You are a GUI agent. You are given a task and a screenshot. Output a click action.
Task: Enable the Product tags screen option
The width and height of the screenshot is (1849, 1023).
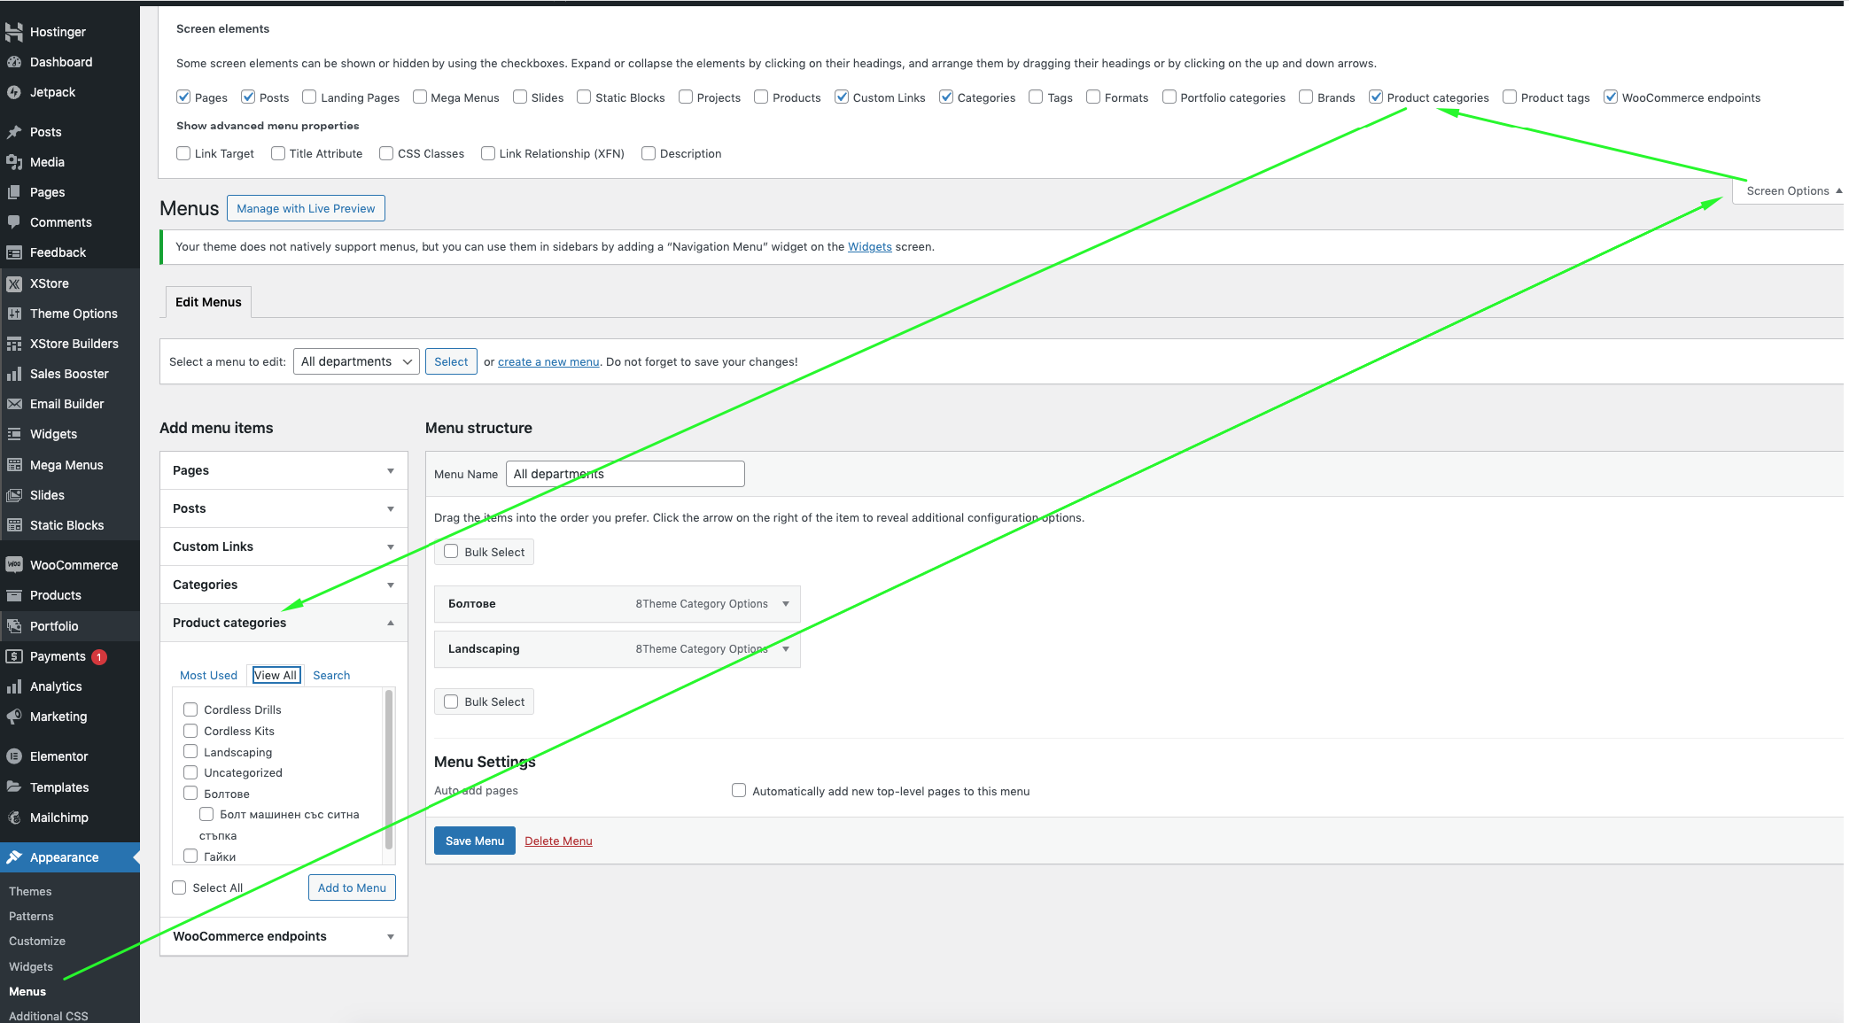pyautogui.click(x=1510, y=97)
